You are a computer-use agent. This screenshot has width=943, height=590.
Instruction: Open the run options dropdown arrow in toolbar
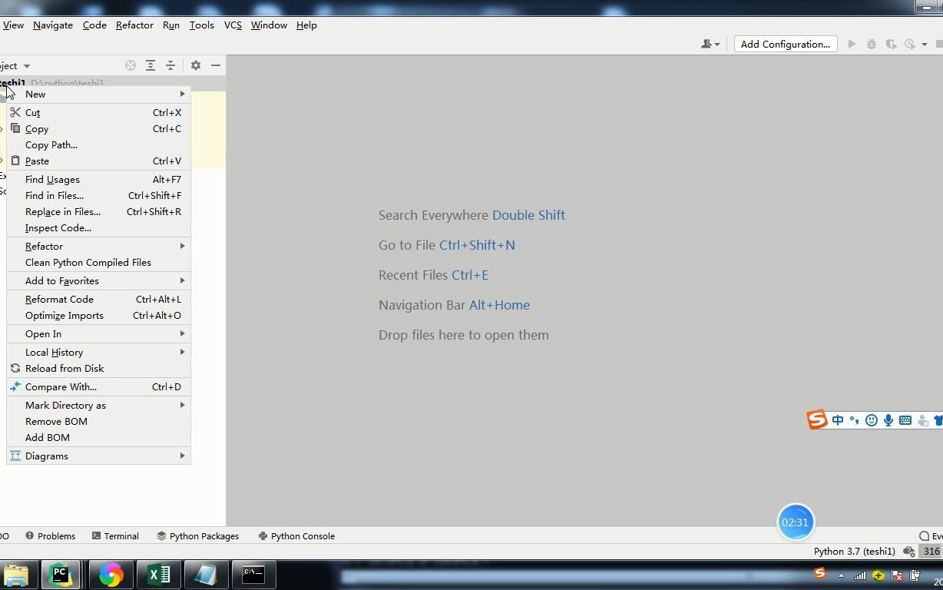pyautogui.click(x=924, y=45)
